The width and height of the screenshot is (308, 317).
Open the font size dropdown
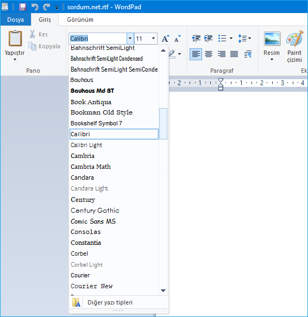click(153, 39)
